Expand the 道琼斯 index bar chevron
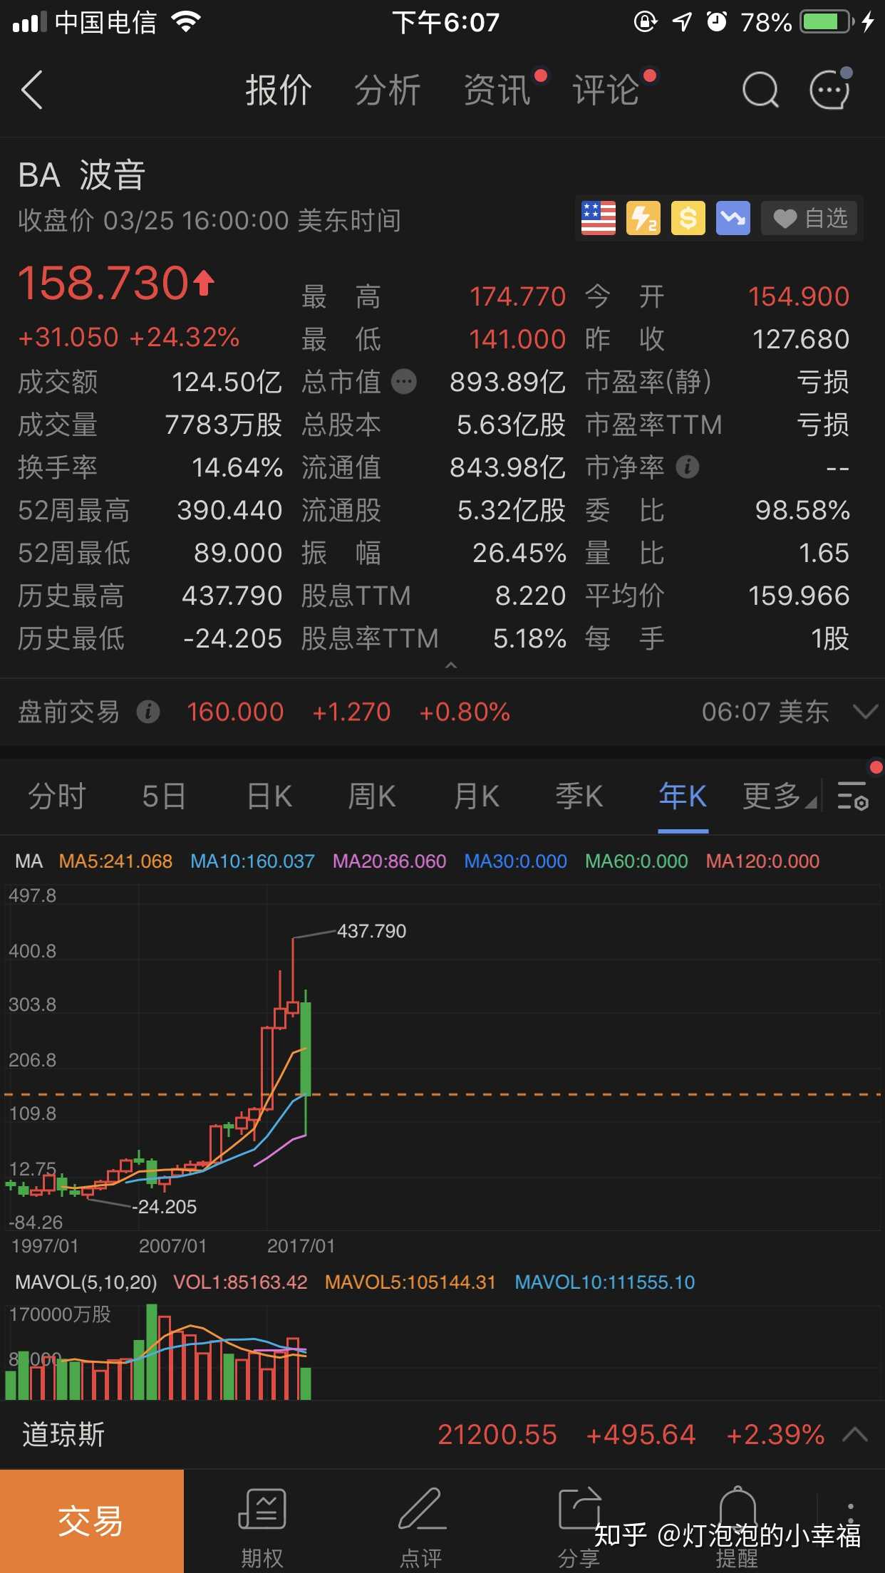885x1573 pixels. [855, 1434]
